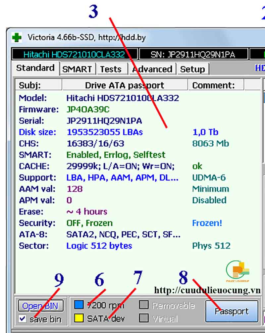Viewport: 265px width, 333px height.
Task: Click the grey Virtual indicator box
Action: pyautogui.click(x=143, y=318)
